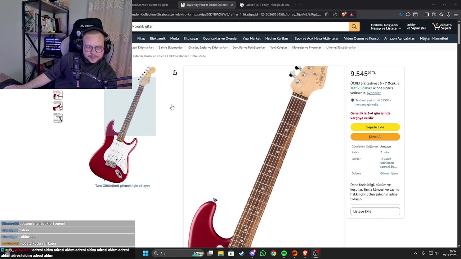Show hidden system tray icons chevron

416,253
